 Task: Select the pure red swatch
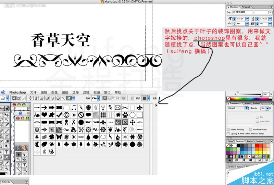pos(257,146)
